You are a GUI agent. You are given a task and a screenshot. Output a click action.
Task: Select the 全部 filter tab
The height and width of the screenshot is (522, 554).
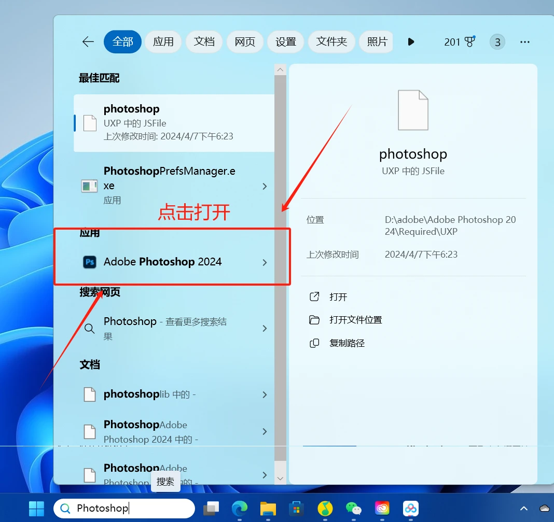pos(122,41)
